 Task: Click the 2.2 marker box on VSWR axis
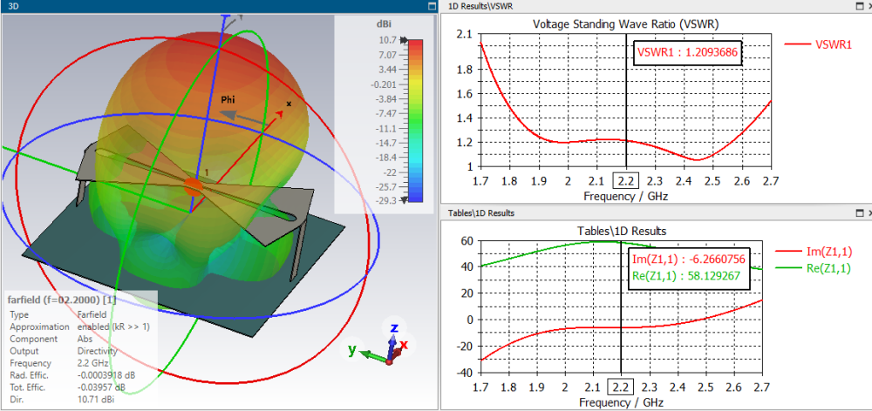point(625,181)
